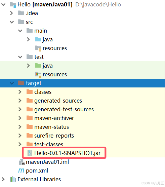The image size is (165, 187).
Task: Click generated-sources folder icon
Action: pyautogui.click(x=30, y=101)
